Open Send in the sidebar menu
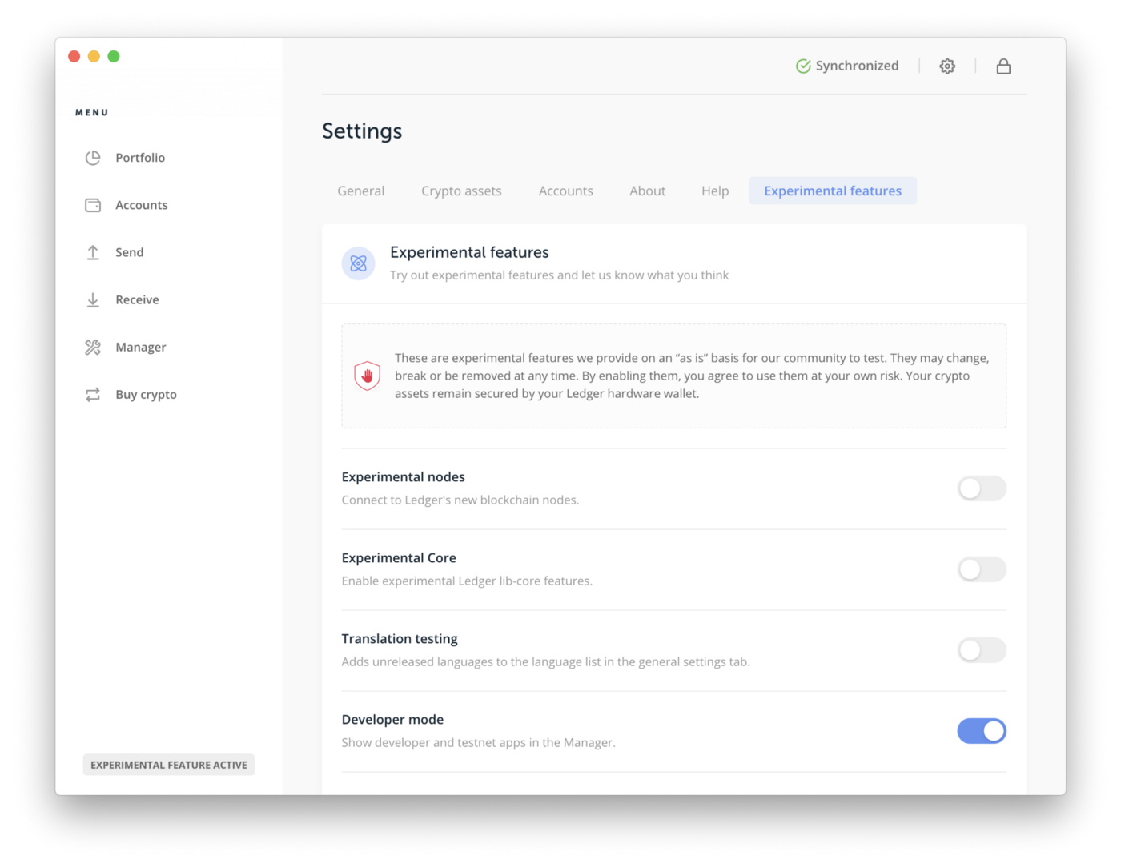 [x=129, y=252]
